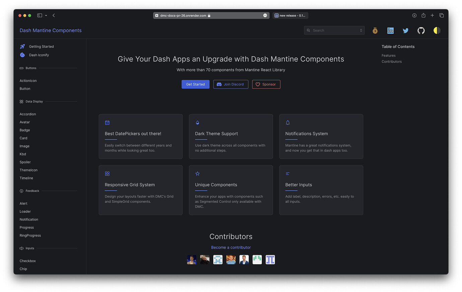Select Accordion from the Data Display sidebar list
This screenshot has width=462, height=292.
click(x=27, y=114)
